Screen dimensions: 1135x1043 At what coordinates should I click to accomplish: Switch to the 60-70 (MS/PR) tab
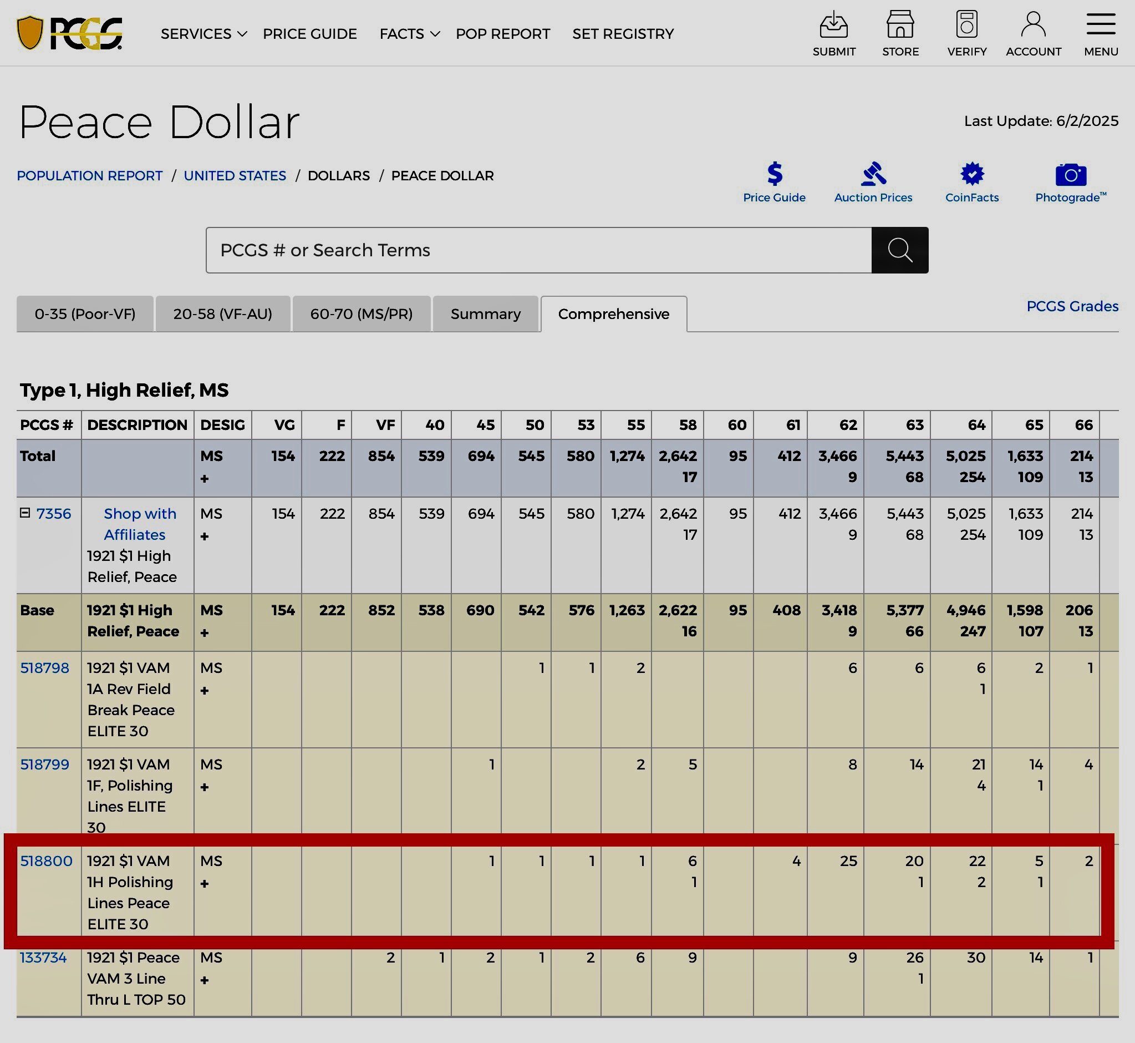362,314
